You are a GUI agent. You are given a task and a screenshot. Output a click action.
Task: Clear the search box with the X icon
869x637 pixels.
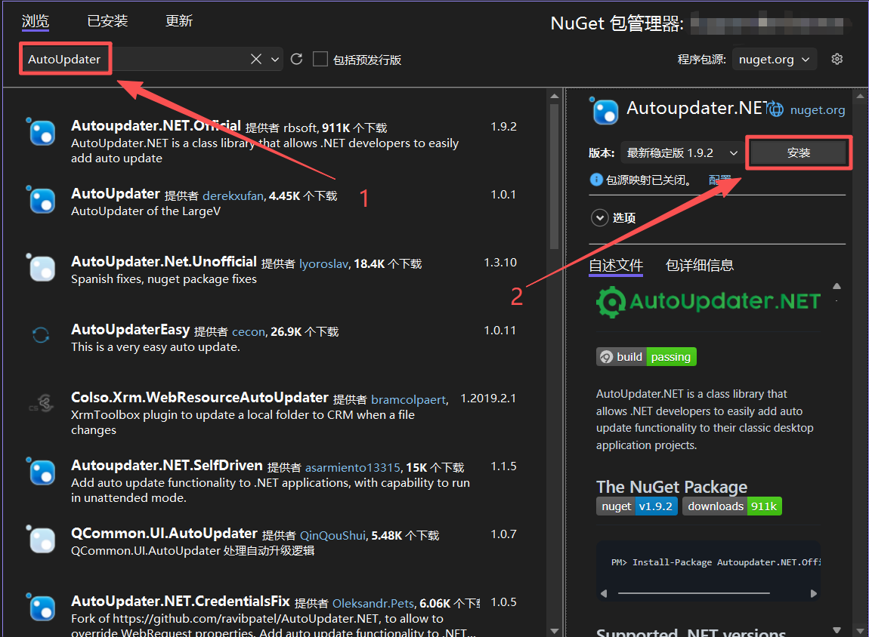[256, 59]
